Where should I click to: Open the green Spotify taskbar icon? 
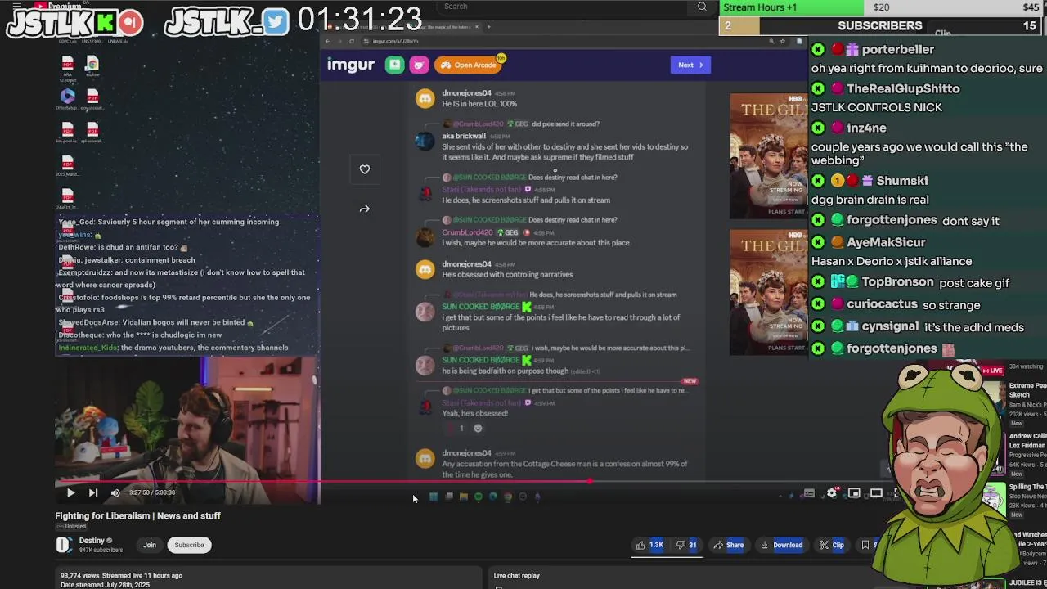[x=478, y=497]
